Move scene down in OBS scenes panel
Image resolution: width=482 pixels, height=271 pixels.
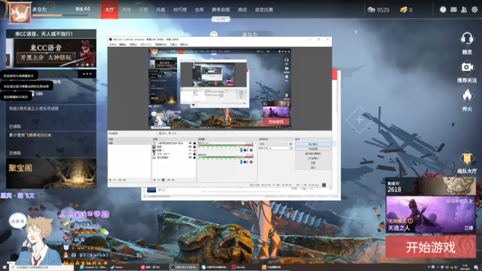[124, 179]
